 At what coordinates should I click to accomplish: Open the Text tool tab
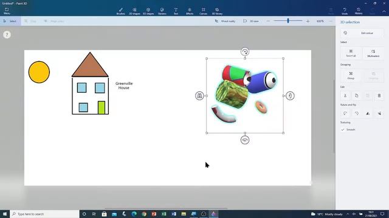(x=176, y=11)
